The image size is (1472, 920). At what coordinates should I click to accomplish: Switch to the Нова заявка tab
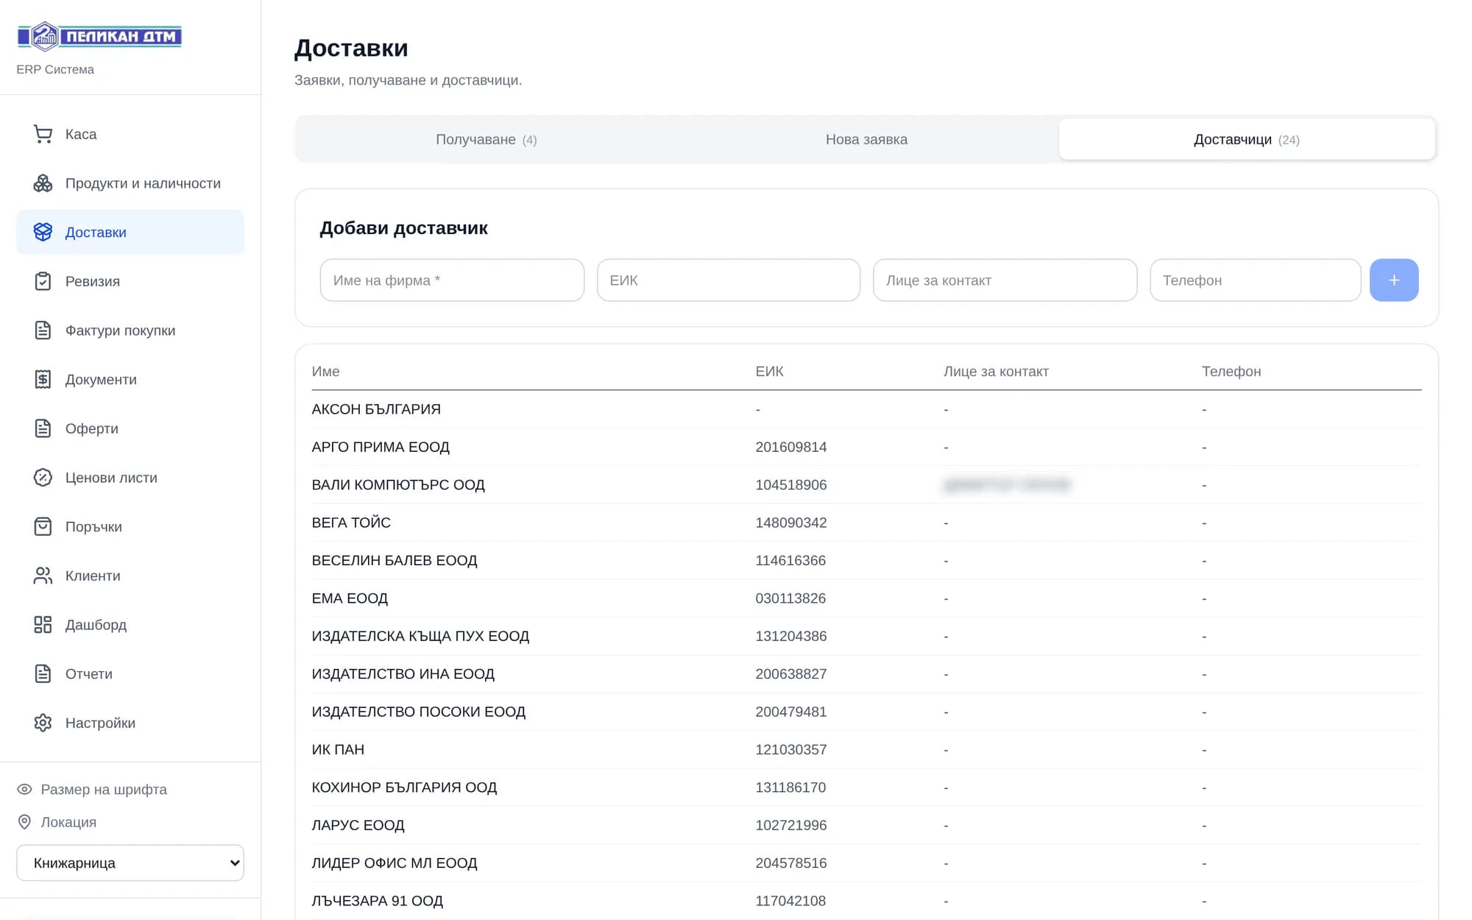[x=866, y=139]
